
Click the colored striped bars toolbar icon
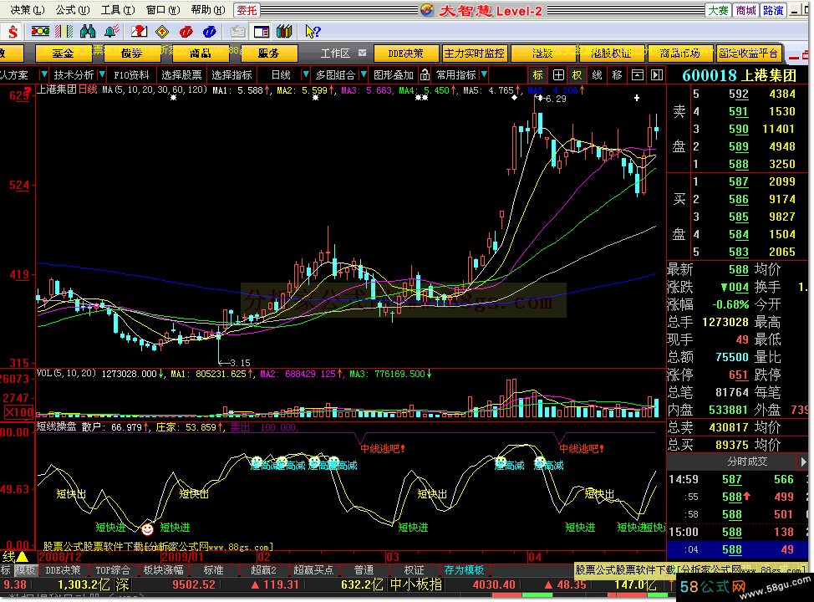pos(64,32)
